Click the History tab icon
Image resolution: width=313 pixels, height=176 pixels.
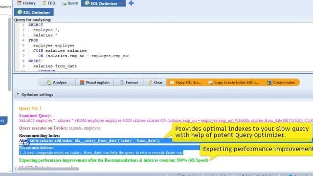(x=19, y=3)
